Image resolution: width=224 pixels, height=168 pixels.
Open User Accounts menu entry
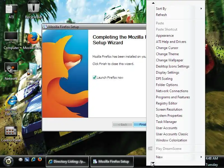[x=176, y=128]
